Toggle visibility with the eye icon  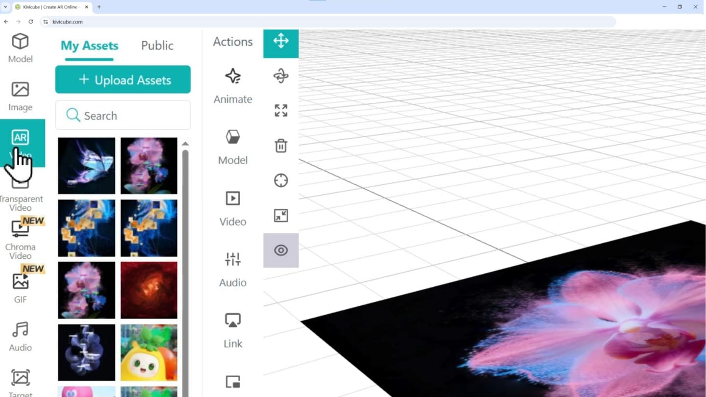coord(281,250)
